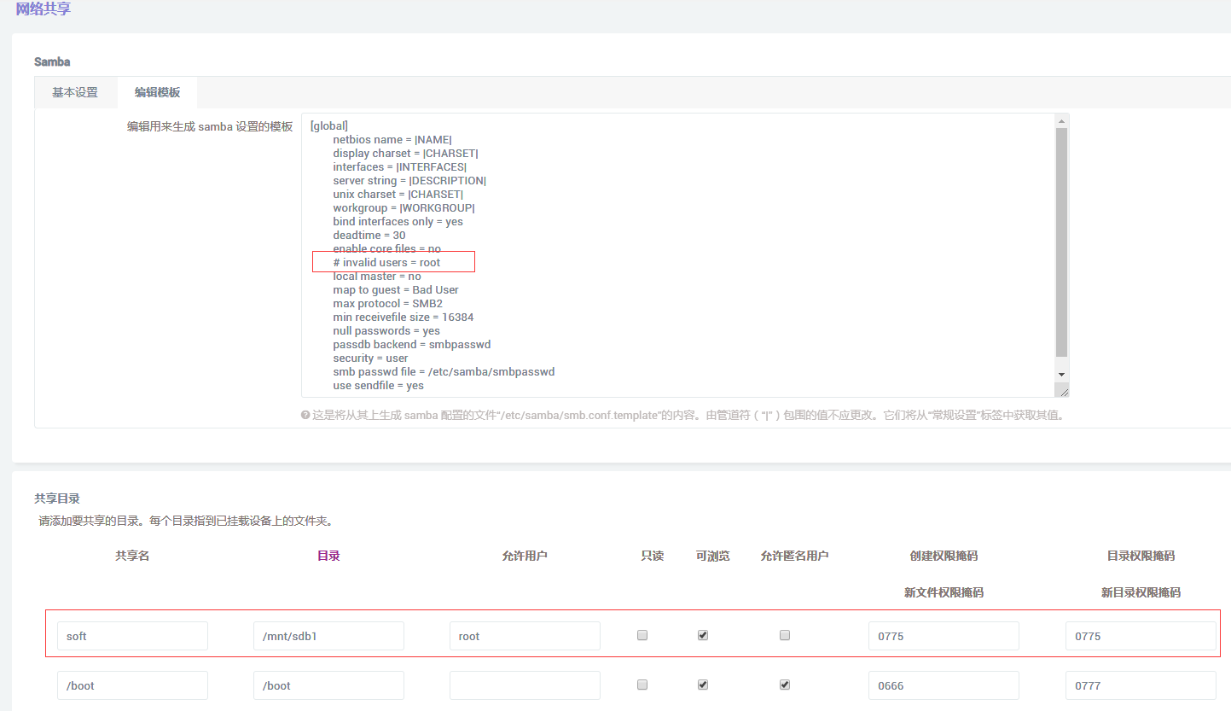1231x711 pixels.
Task: Toggle read-only checkbox for /boot share
Action: click(x=642, y=685)
